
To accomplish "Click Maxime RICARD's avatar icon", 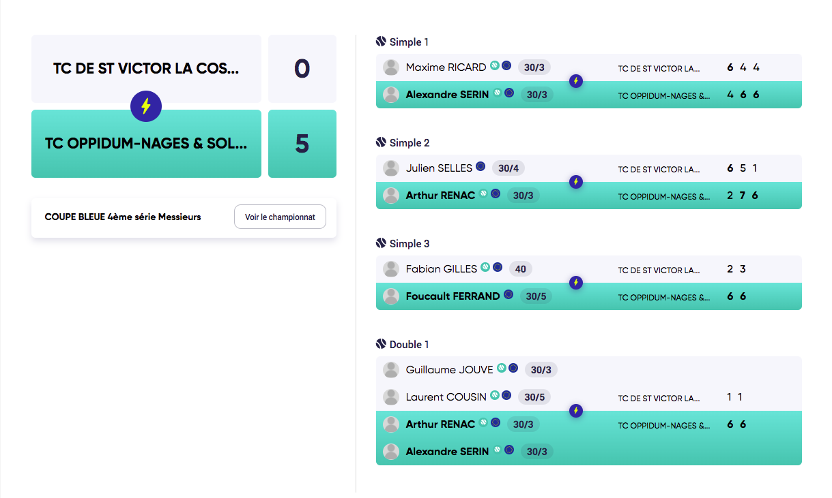I will click(391, 67).
